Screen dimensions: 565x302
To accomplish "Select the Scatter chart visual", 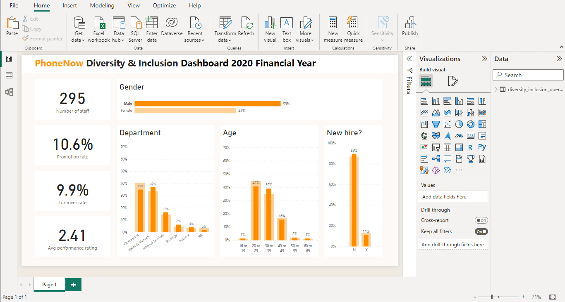I will [447, 124].
